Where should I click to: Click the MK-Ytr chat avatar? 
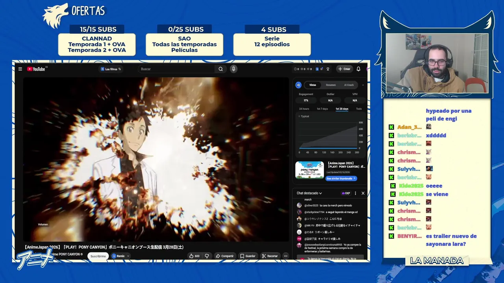(x=299, y=226)
